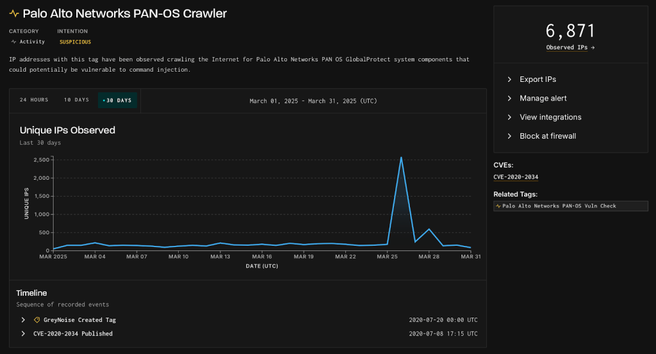Expand the Block at firewall option
656x354 pixels.
pyautogui.click(x=509, y=136)
